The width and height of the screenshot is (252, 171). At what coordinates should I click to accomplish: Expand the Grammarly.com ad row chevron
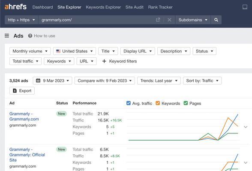246,127
